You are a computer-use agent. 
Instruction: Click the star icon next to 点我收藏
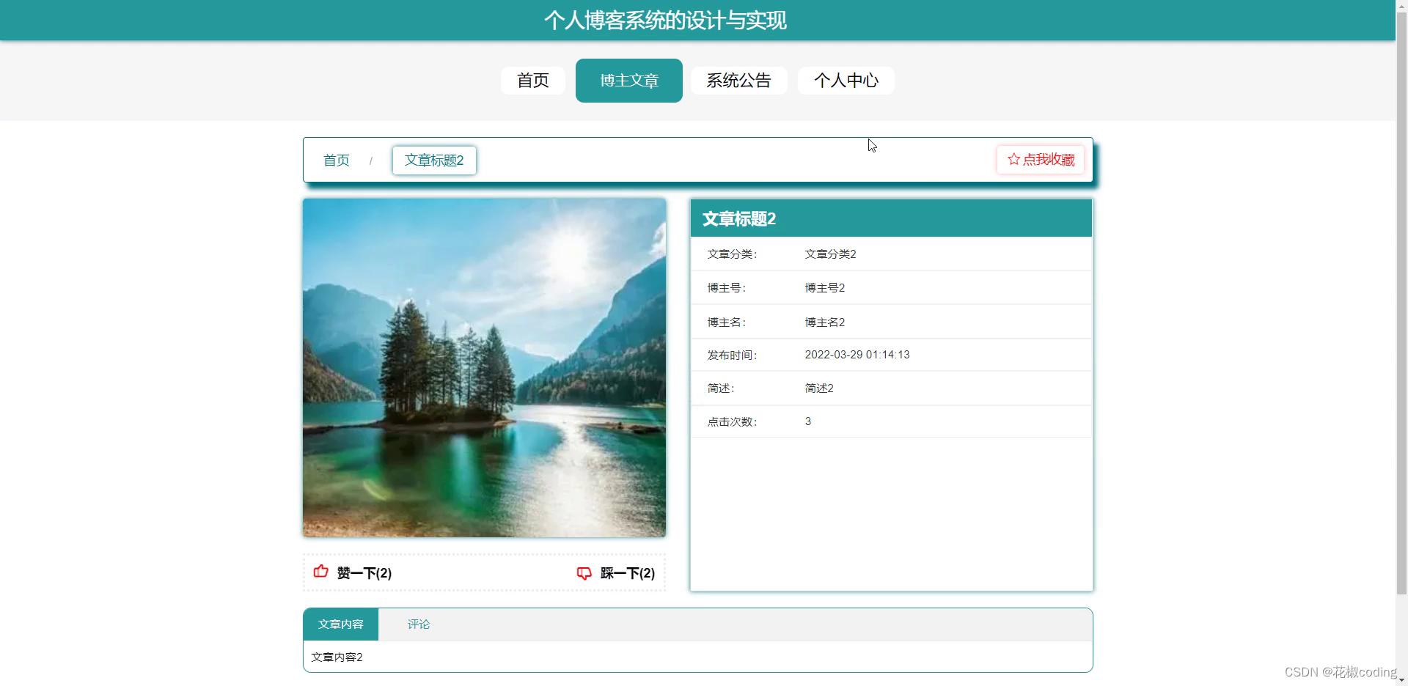pyautogui.click(x=1013, y=159)
